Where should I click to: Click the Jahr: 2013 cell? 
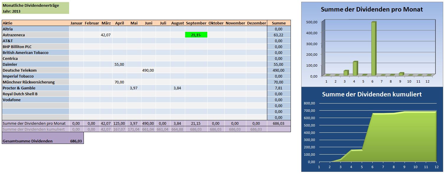[x=35, y=11]
